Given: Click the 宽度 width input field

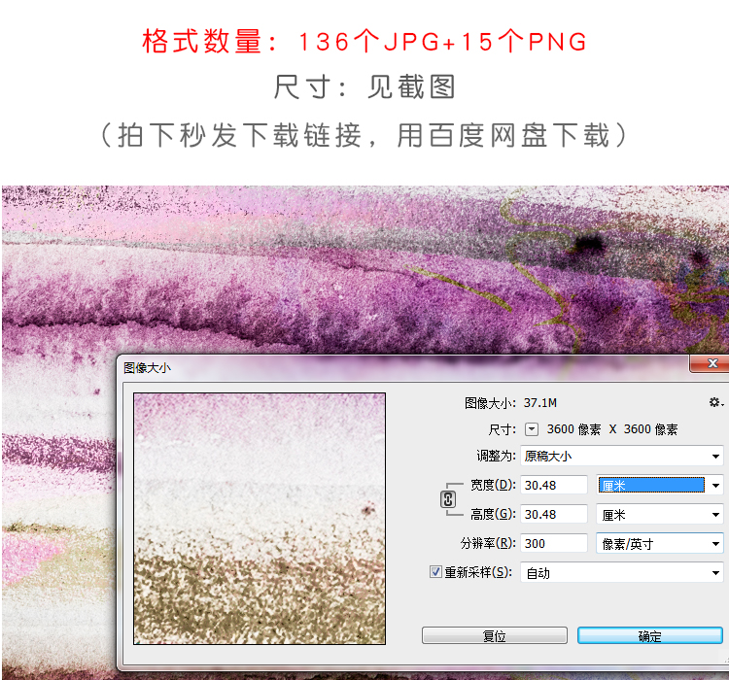Looking at the screenshot, I should (x=553, y=485).
